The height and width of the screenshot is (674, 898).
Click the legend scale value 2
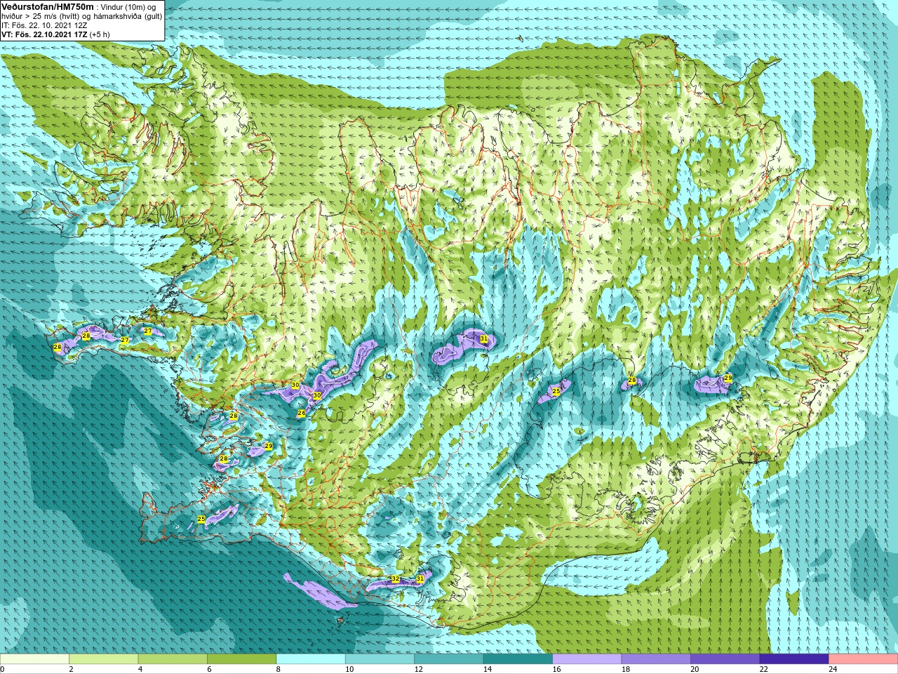(72, 669)
